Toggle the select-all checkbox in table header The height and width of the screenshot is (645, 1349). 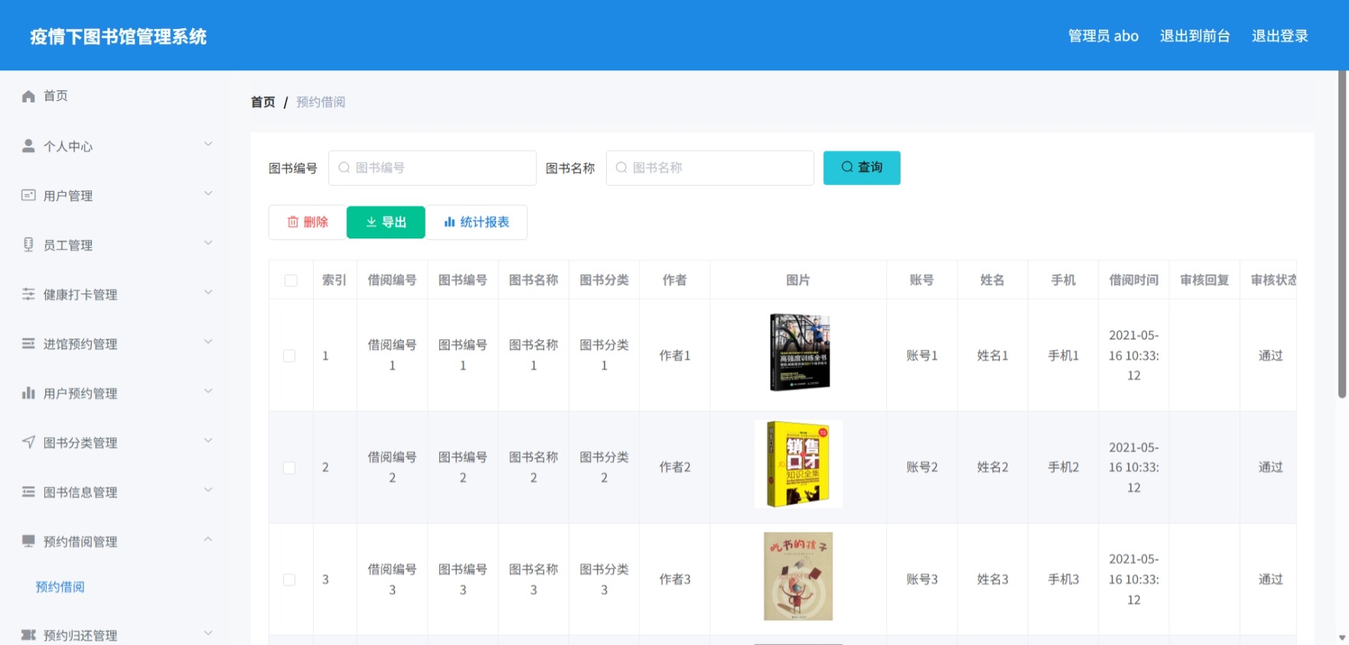pos(291,280)
